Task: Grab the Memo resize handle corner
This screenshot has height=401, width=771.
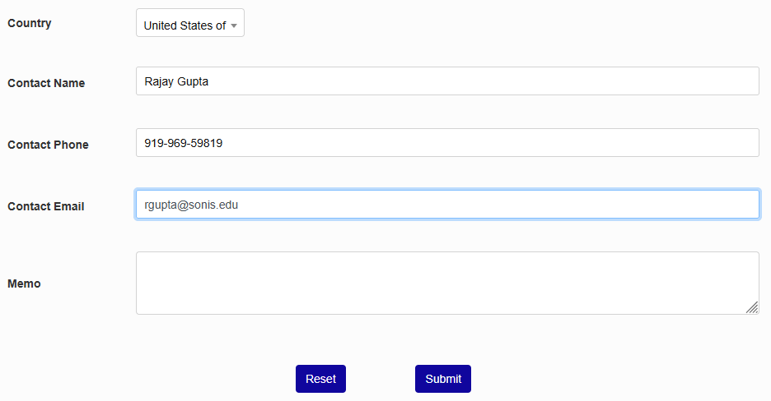Action: 752,307
